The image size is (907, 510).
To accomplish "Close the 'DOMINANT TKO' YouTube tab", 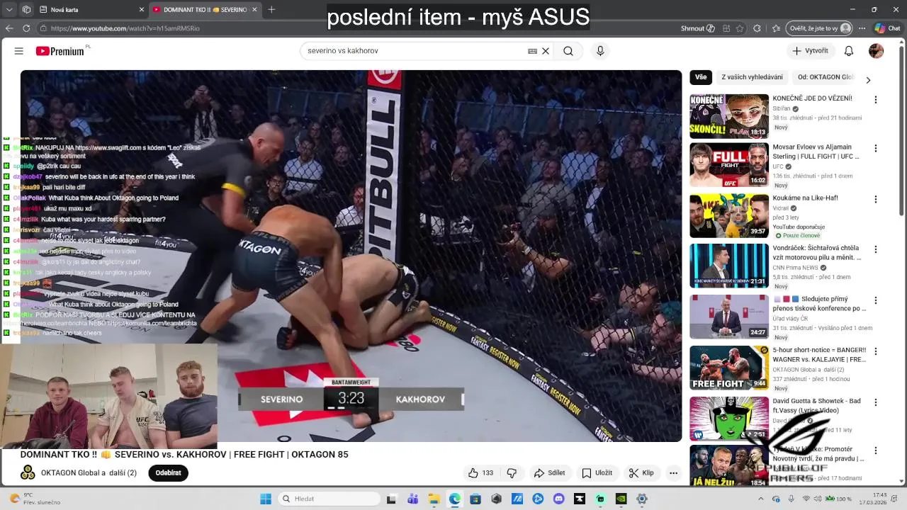I will point(254,10).
